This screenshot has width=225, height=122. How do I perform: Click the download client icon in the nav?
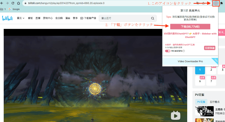coord(82,18)
